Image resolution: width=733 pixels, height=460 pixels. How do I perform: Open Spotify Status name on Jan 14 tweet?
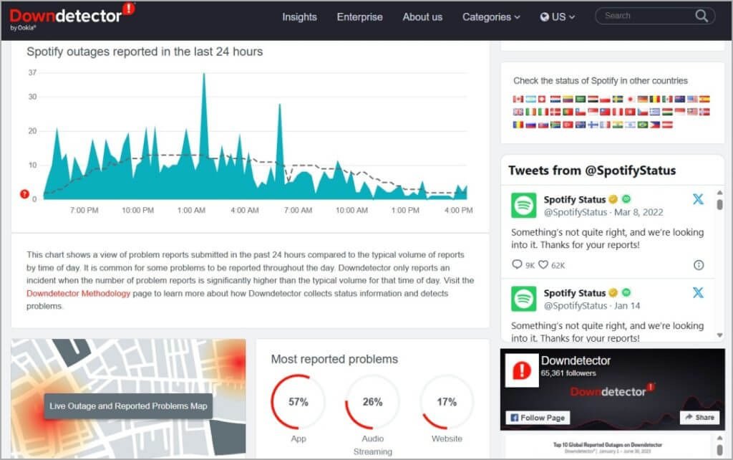(x=575, y=293)
